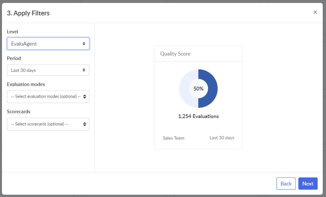326x197 pixels.
Task: Expand the Select scorecards dropdown
Action: [x=48, y=124]
